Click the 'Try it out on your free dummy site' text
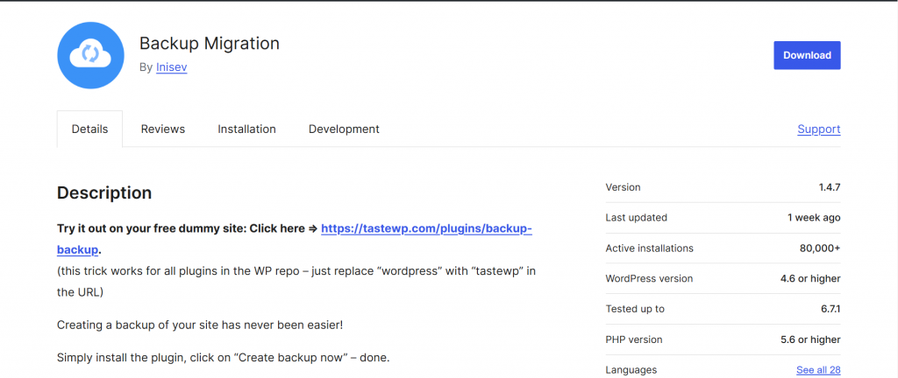This screenshot has width=898, height=378. pos(153,228)
